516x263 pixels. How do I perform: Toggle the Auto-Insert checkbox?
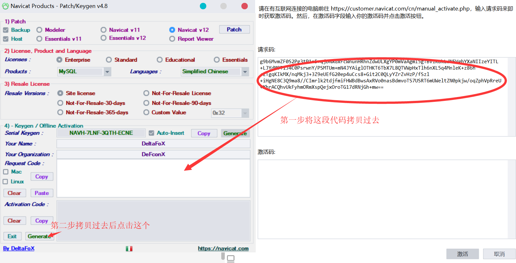click(151, 133)
